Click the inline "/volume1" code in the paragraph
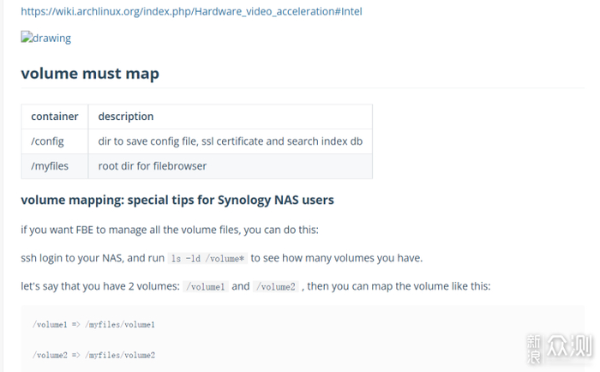This screenshot has height=372, width=600. click(x=206, y=286)
